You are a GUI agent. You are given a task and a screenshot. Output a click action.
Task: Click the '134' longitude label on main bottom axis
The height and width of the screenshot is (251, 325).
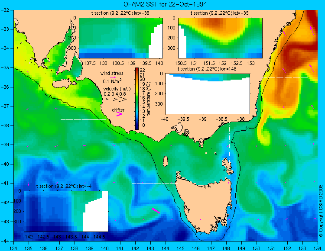[x=14, y=248]
